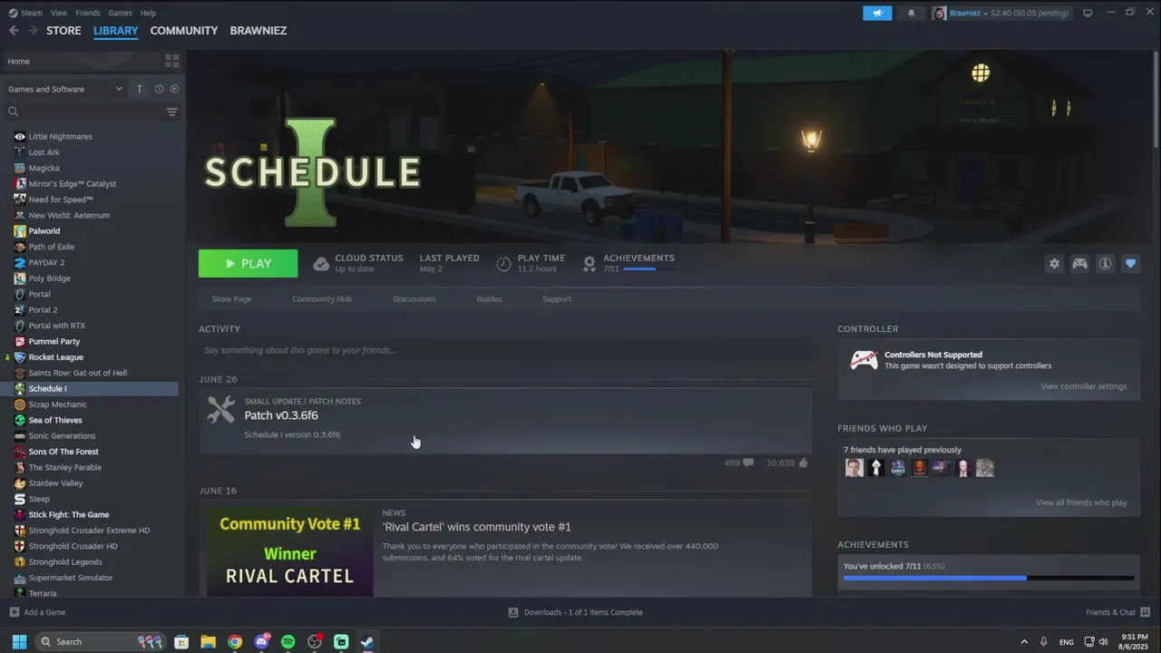Open the Community Vote #1 thumbnail
The image size is (1161, 653).
tap(289, 551)
